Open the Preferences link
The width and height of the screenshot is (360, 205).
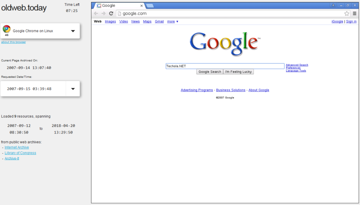(293, 68)
